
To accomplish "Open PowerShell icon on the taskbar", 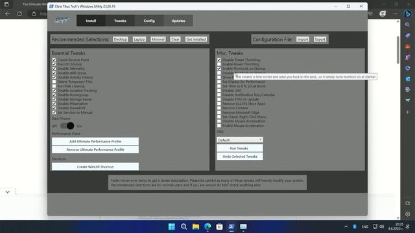I will pyautogui.click(x=231, y=227).
